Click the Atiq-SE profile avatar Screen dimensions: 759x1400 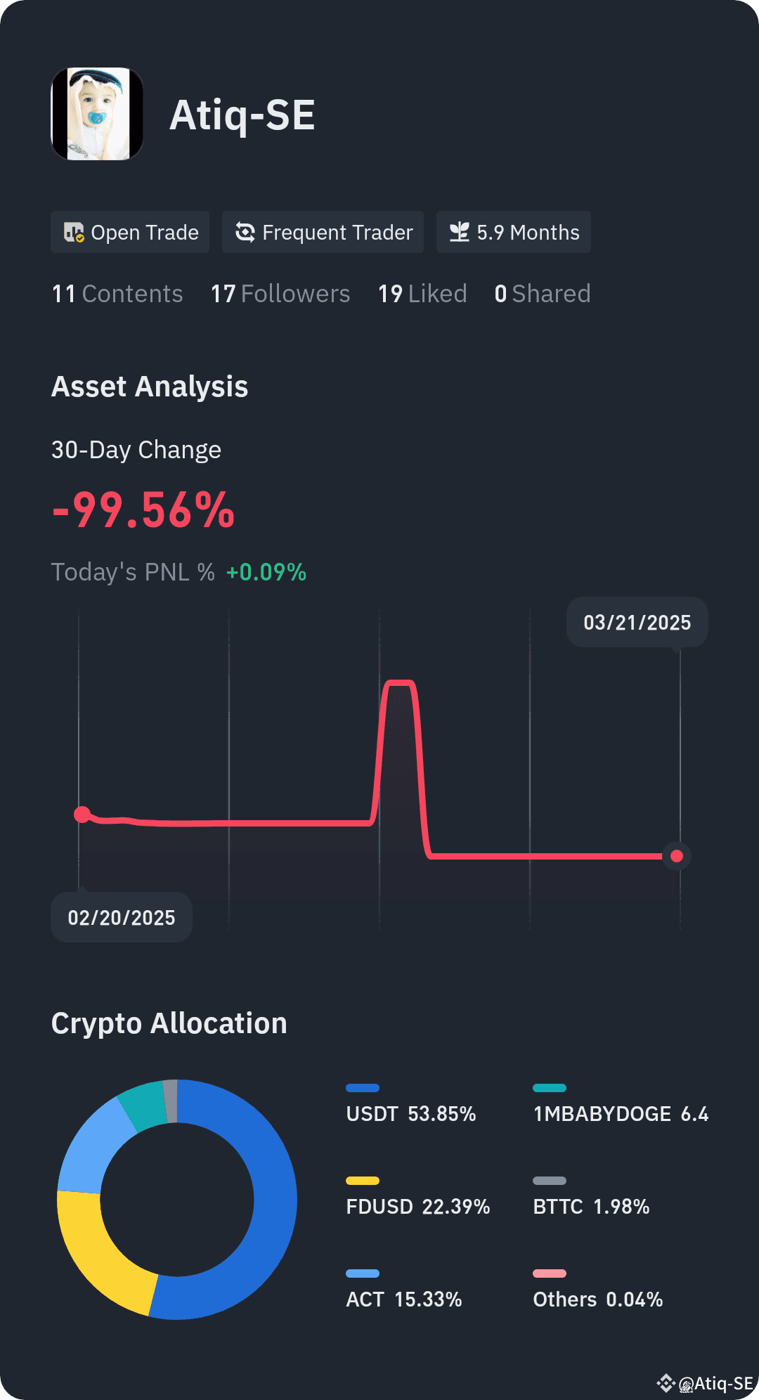click(97, 114)
